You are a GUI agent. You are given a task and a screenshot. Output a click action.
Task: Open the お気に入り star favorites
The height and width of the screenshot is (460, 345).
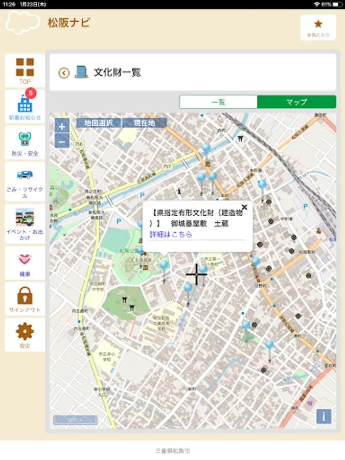[x=318, y=27]
